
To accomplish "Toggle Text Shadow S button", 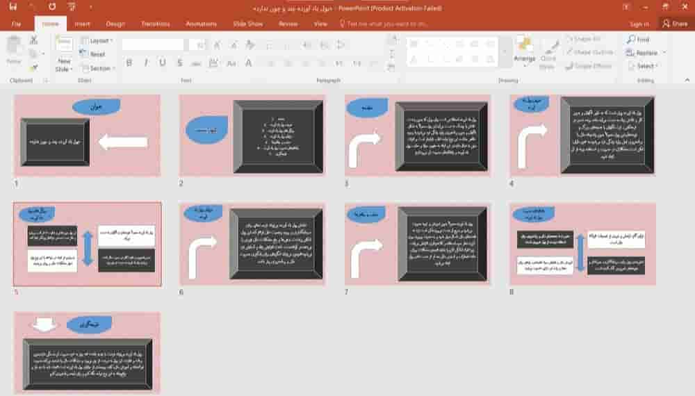I will (x=179, y=63).
